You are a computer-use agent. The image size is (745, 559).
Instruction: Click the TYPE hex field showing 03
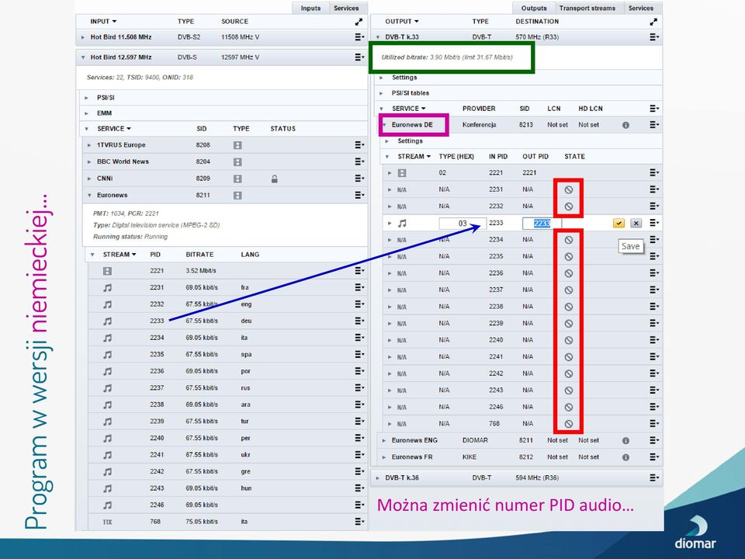[x=463, y=224]
